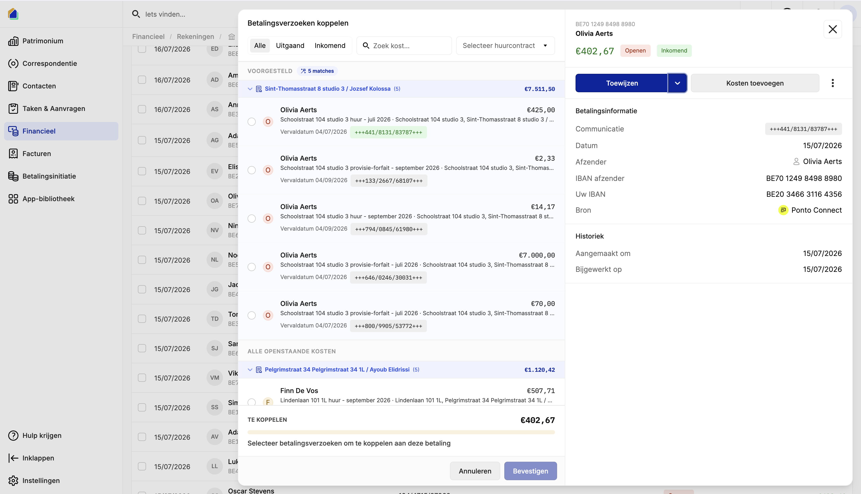The height and width of the screenshot is (494, 861).
Task: Select the €425,00 Olivia Aerts payment request
Action: 252,122
